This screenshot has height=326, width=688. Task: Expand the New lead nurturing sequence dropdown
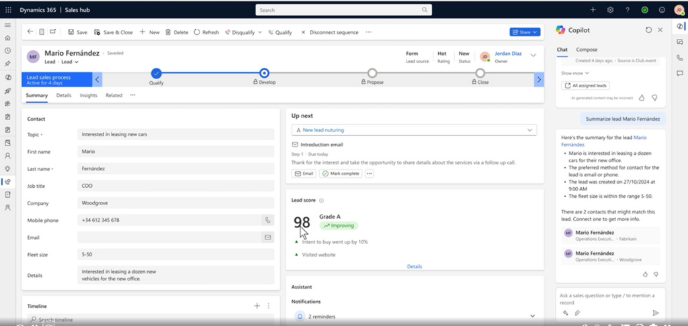point(530,130)
